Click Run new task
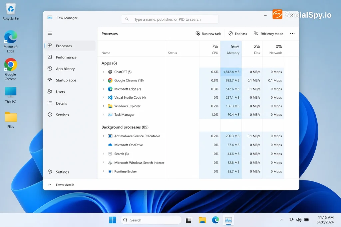This screenshot has width=341, height=227. click(x=208, y=34)
